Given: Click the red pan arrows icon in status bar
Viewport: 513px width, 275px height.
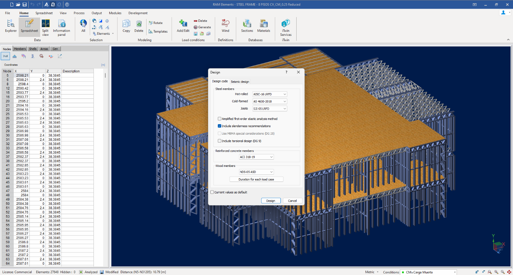Looking at the screenshot, I should (509, 272).
